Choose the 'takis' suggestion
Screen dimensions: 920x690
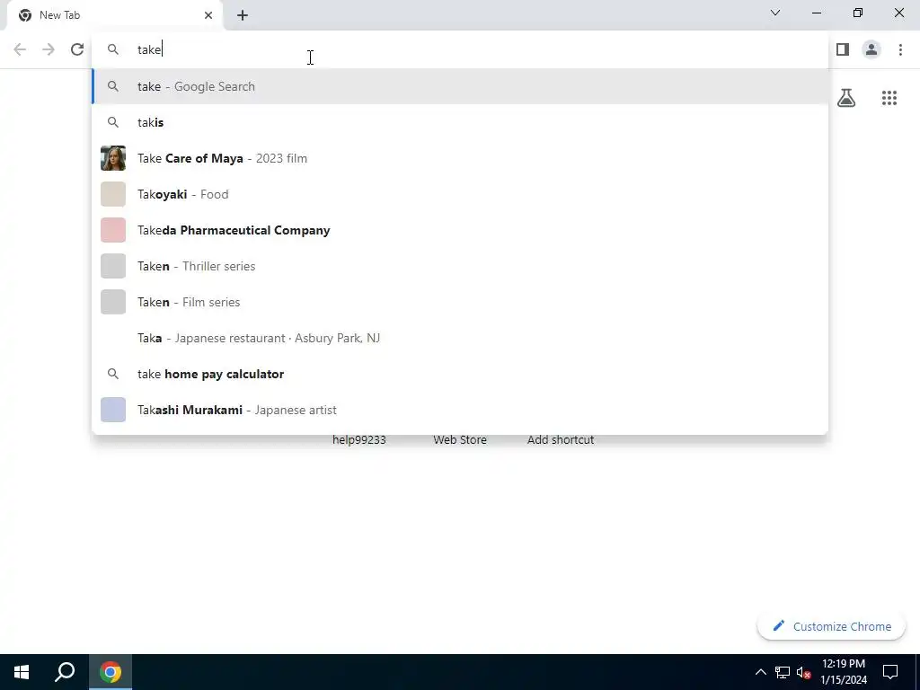click(x=460, y=122)
